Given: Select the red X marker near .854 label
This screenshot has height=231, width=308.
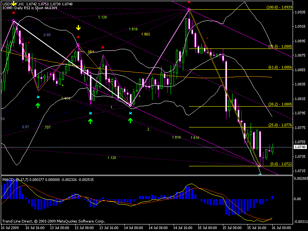Looking at the screenshot, I should coord(103,47).
